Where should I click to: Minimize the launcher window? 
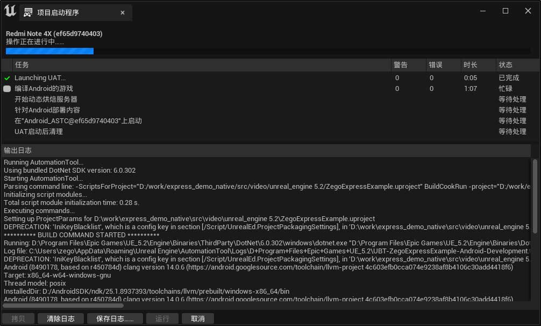[481, 11]
